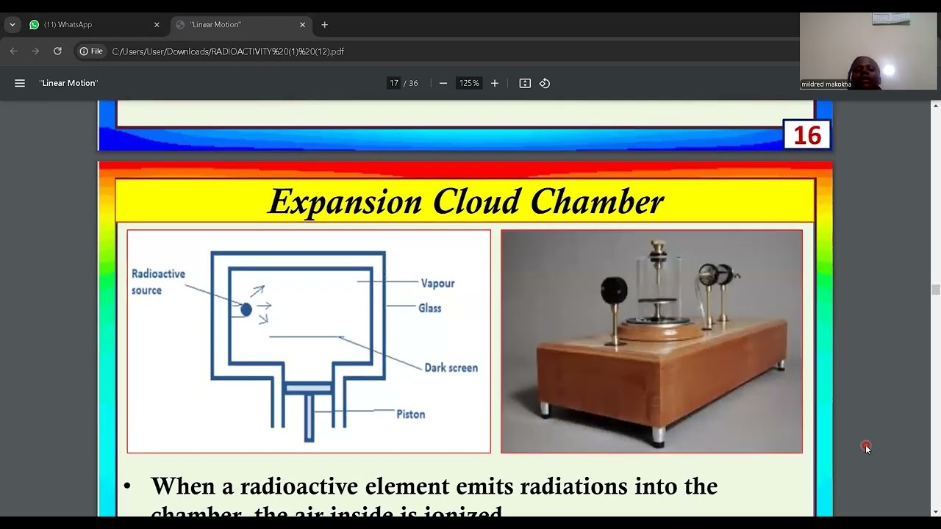The width and height of the screenshot is (941, 529).
Task: Click the "Glass" diagram label
Action: click(429, 309)
